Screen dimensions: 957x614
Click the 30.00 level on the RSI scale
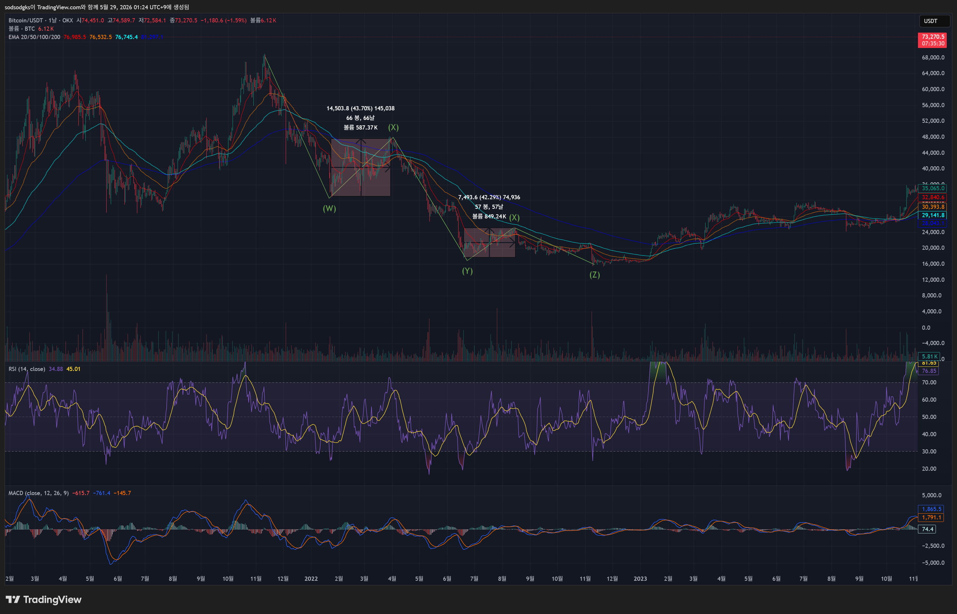929,452
